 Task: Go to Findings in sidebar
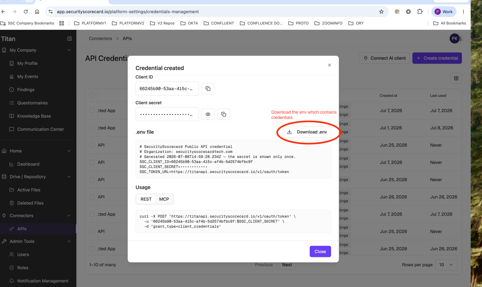pos(26,90)
